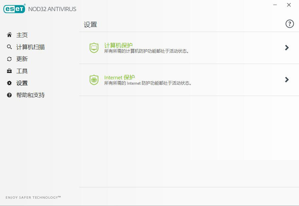Click the ENJOY SAFER TECHNOLOGY footer text
This screenshot has height=206, width=299.
[33, 197]
